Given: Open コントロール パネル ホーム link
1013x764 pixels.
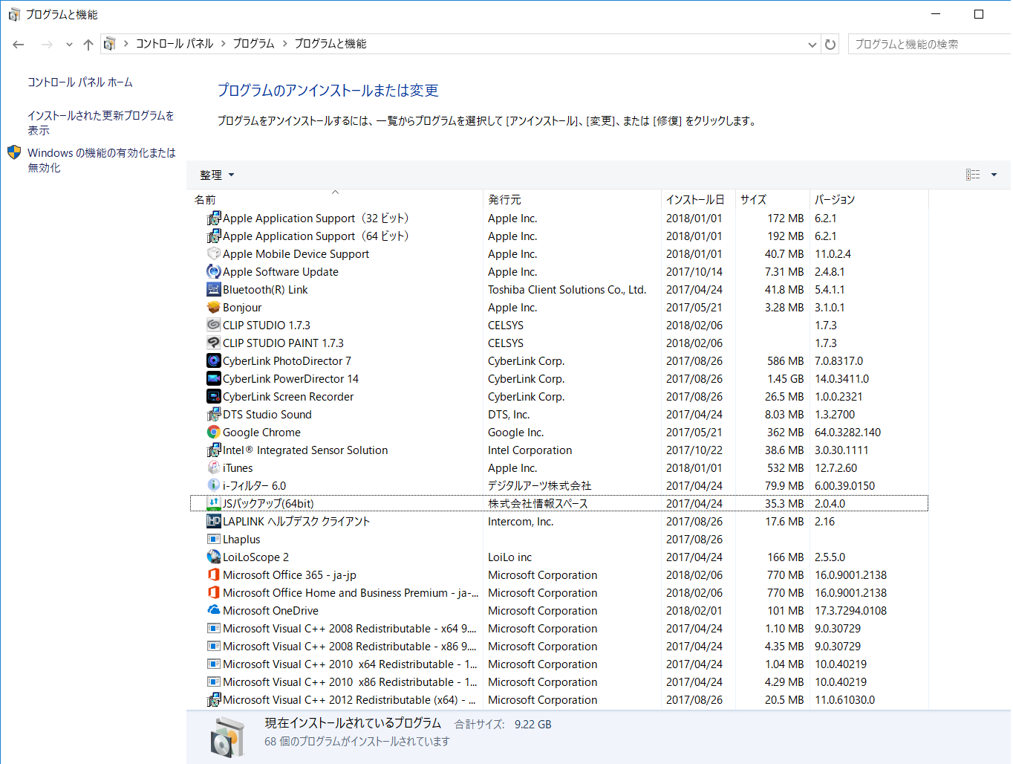Looking at the screenshot, I should 80,82.
